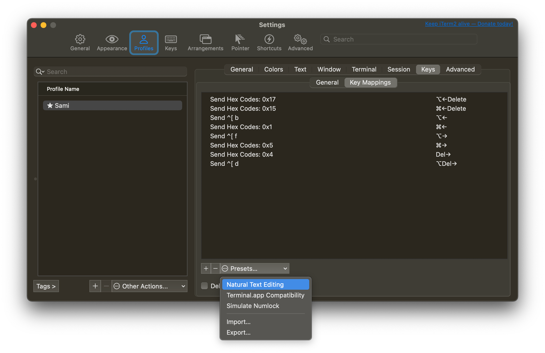Image resolution: width=545 pixels, height=353 pixels.
Task: Switch to the Colors profile tab
Action: (273, 69)
